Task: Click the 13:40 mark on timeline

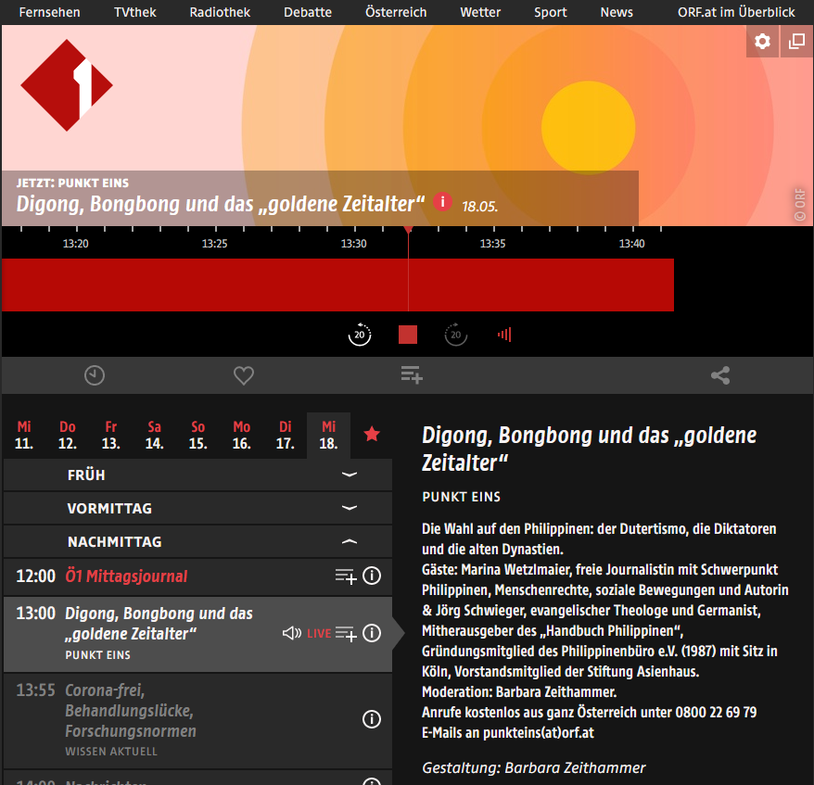Action: [631, 244]
